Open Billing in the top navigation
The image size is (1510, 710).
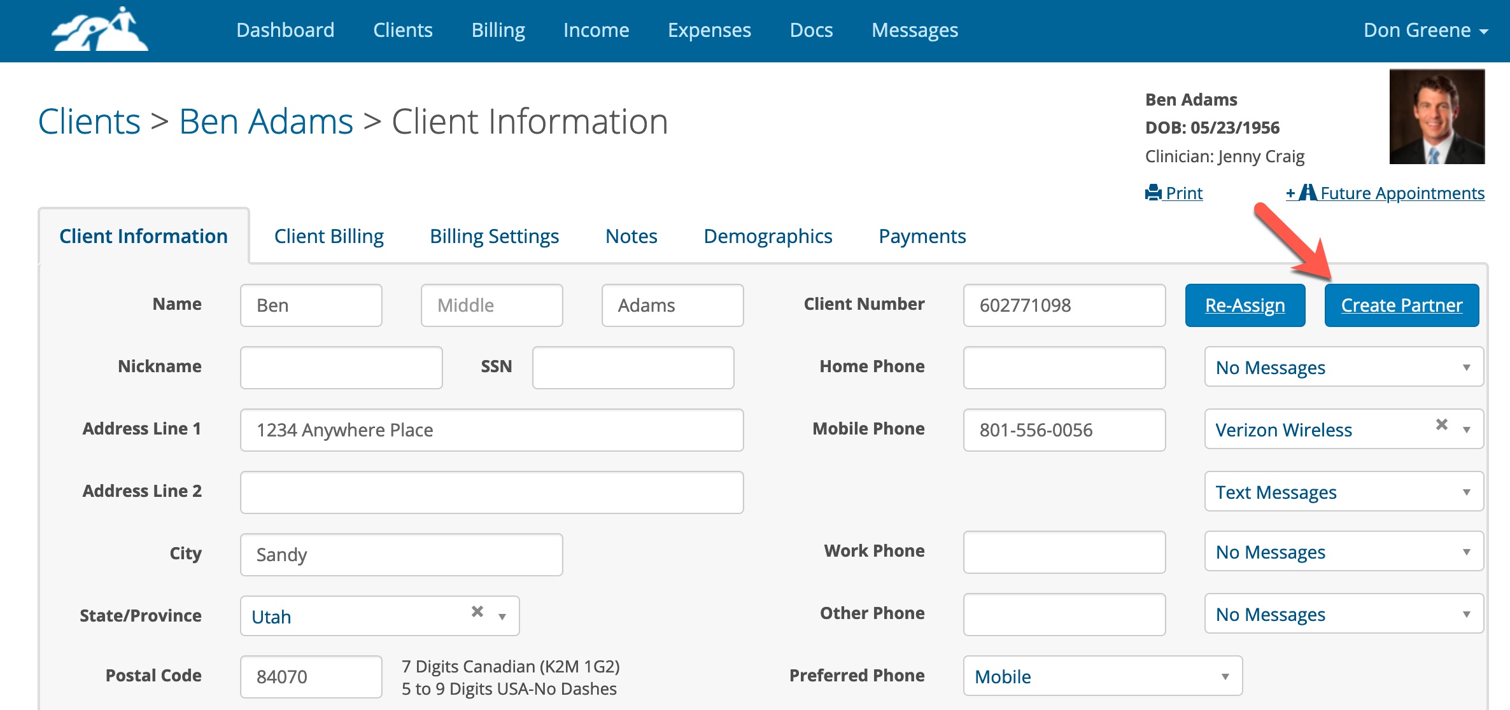[x=498, y=30]
